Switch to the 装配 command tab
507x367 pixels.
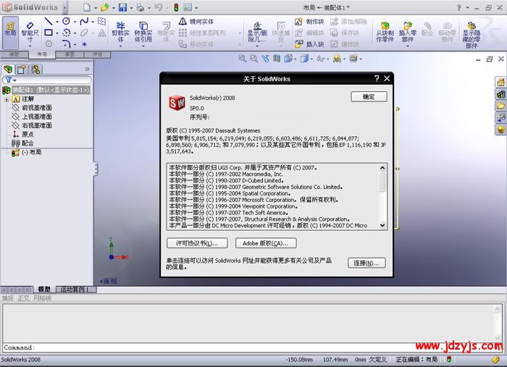(14, 54)
